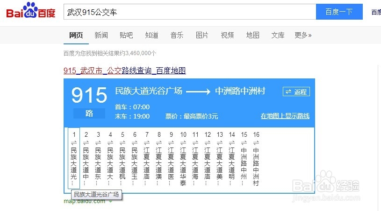
Task: Select stop number 9 in route list
Action: click(171, 158)
